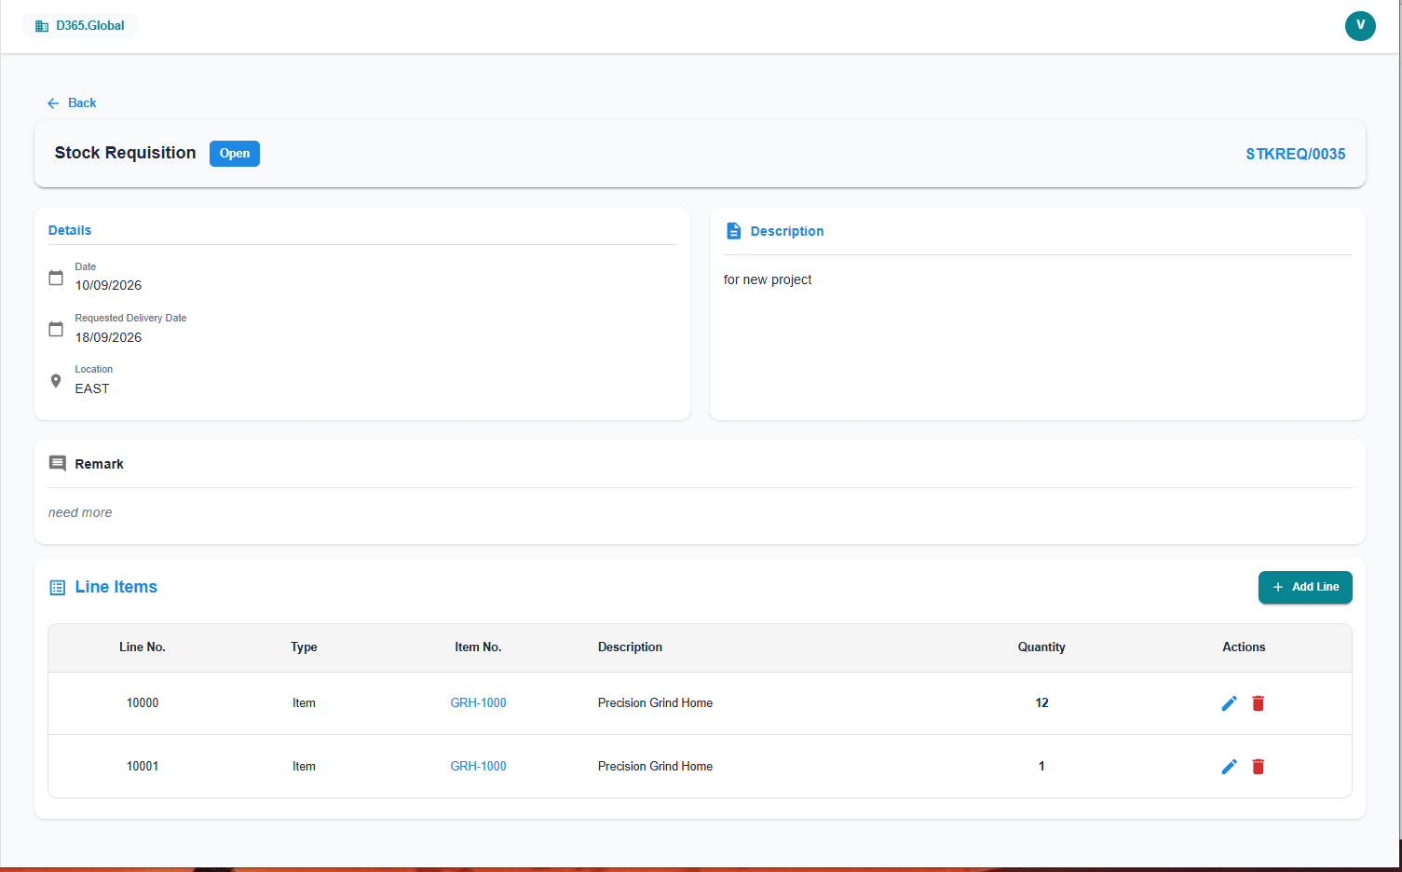Add a new line with Add Line
The image size is (1402, 872).
1305,587
